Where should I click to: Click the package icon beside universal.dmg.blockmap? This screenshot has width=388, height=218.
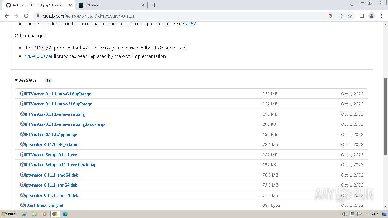coord(22,124)
